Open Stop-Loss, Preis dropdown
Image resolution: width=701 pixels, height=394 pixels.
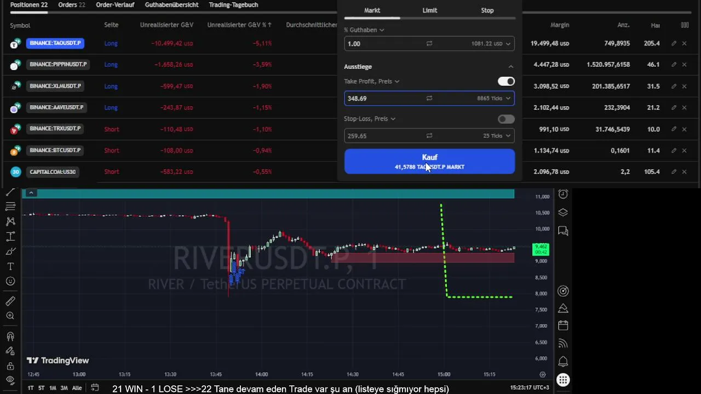pyautogui.click(x=370, y=119)
